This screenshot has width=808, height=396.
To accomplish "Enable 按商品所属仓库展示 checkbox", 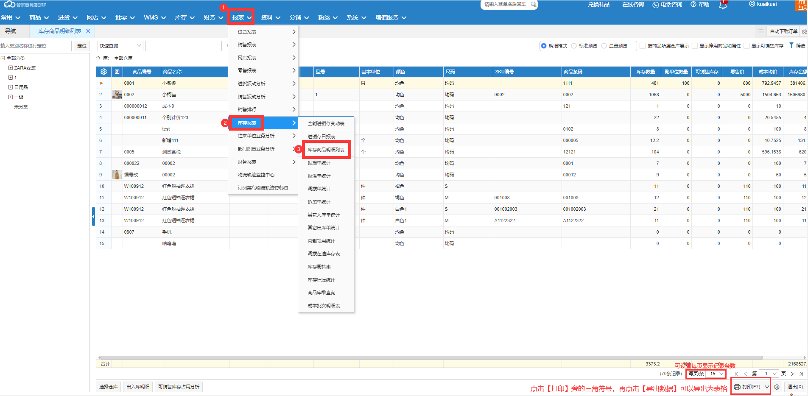I will coord(643,46).
